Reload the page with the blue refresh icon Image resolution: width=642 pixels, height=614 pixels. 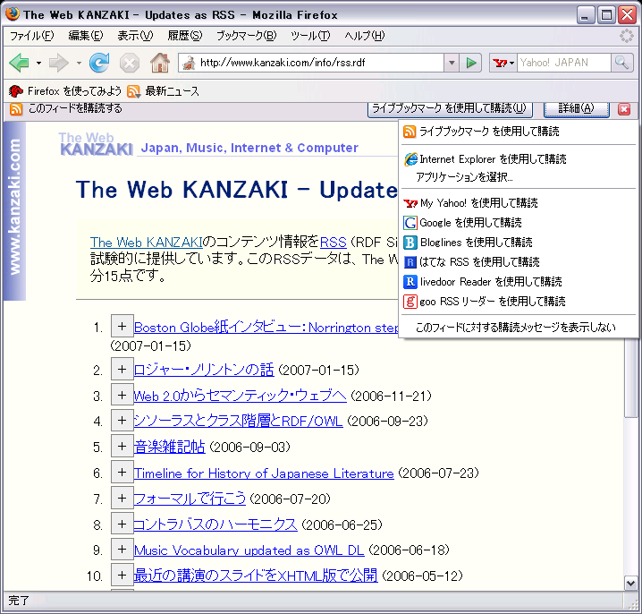tap(99, 63)
